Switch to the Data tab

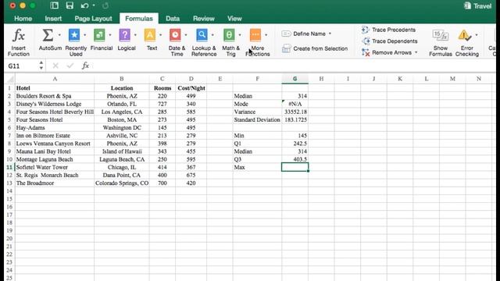tap(173, 19)
